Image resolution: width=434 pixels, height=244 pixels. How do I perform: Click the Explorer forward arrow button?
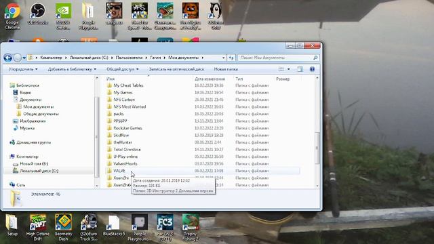[18, 58]
